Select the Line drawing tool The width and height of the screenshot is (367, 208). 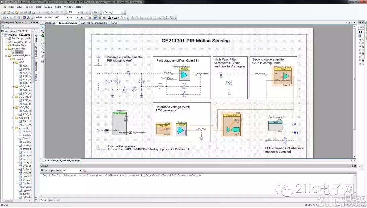pyautogui.click(x=43, y=48)
